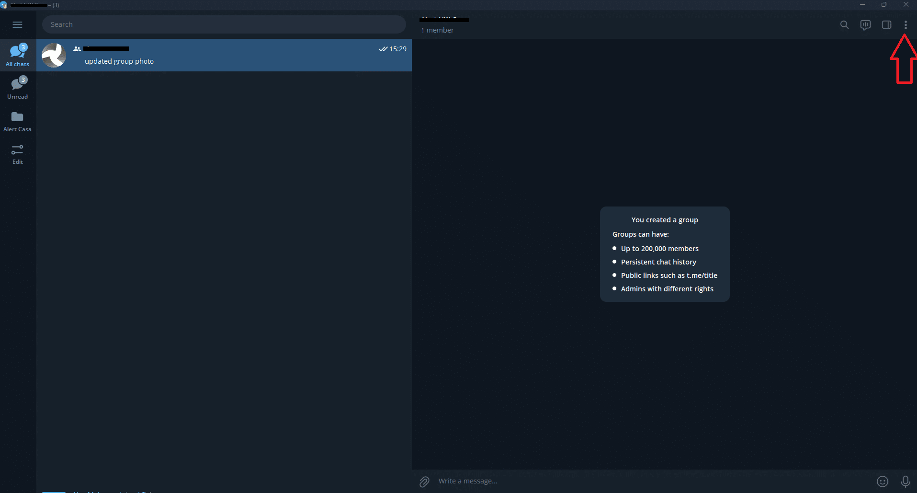
Task: Open the emoji picker smiley icon
Action: coord(882,482)
